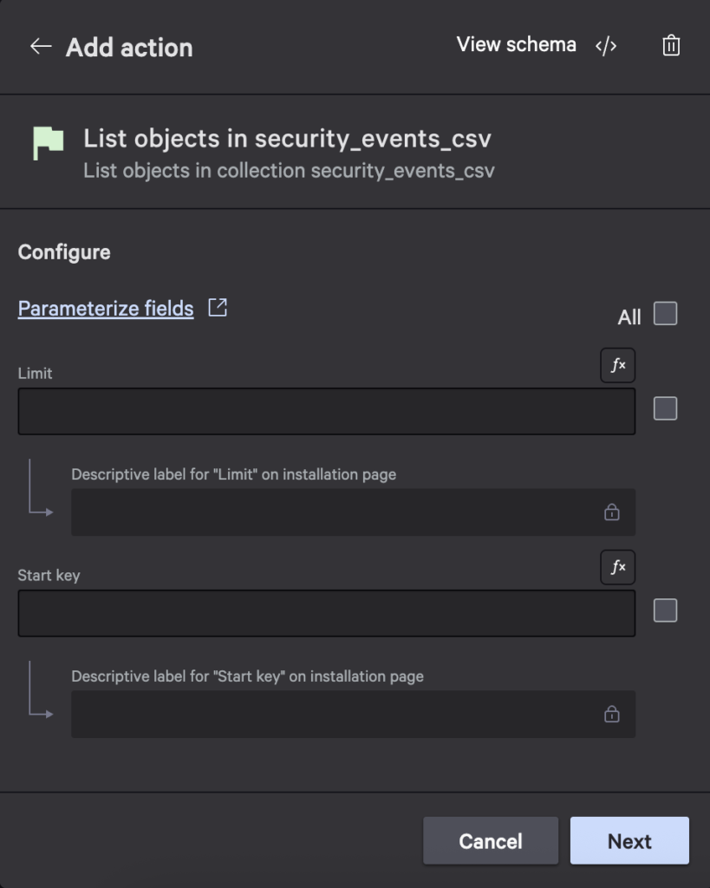Click inside the Limit input field

pyautogui.click(x=327, y=410)
